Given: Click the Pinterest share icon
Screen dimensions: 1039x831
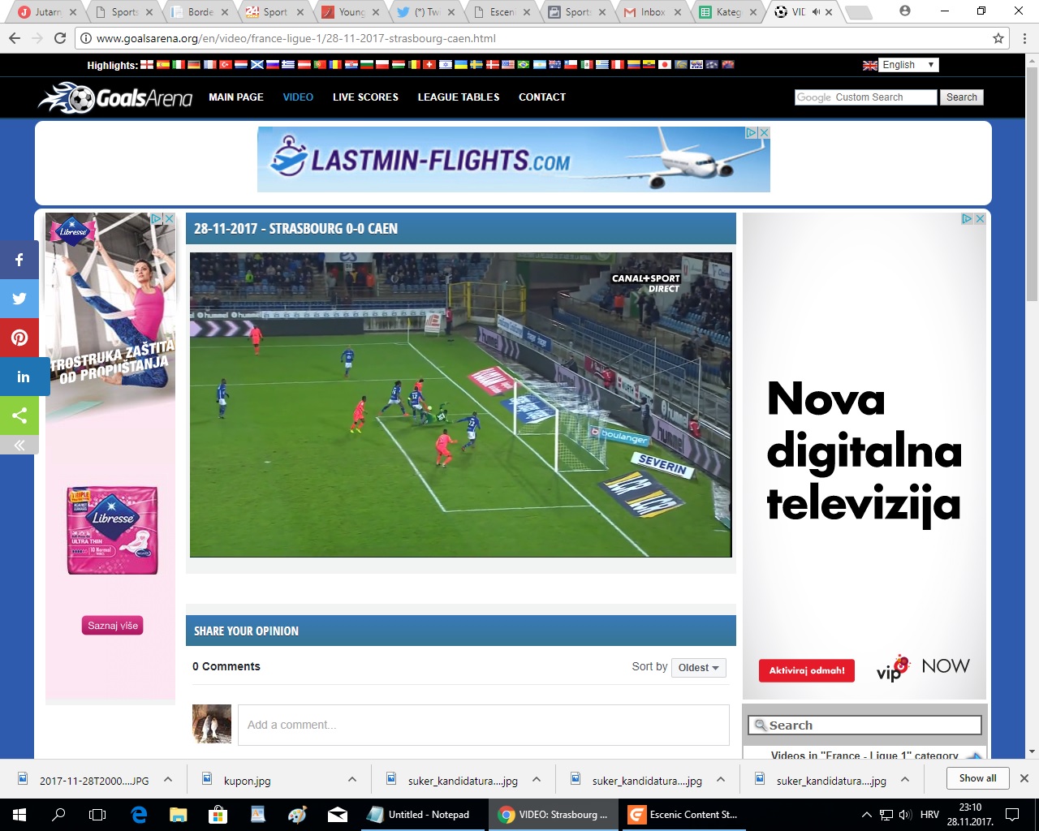Looking at the screenshot, I should pos(19,338).
